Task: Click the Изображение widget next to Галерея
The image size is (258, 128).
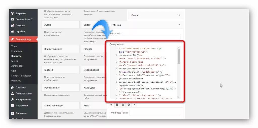Action: pos(94,70)
